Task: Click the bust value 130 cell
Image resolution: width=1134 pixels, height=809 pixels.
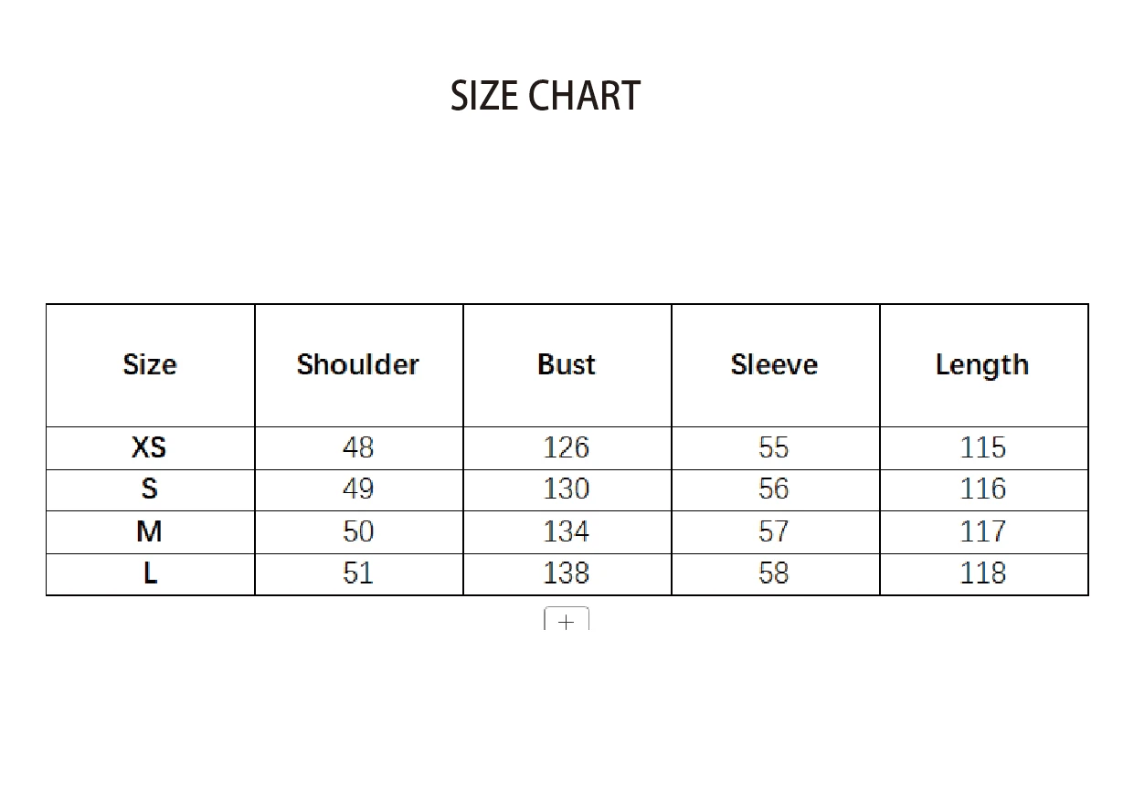Action: click(567, 489)
